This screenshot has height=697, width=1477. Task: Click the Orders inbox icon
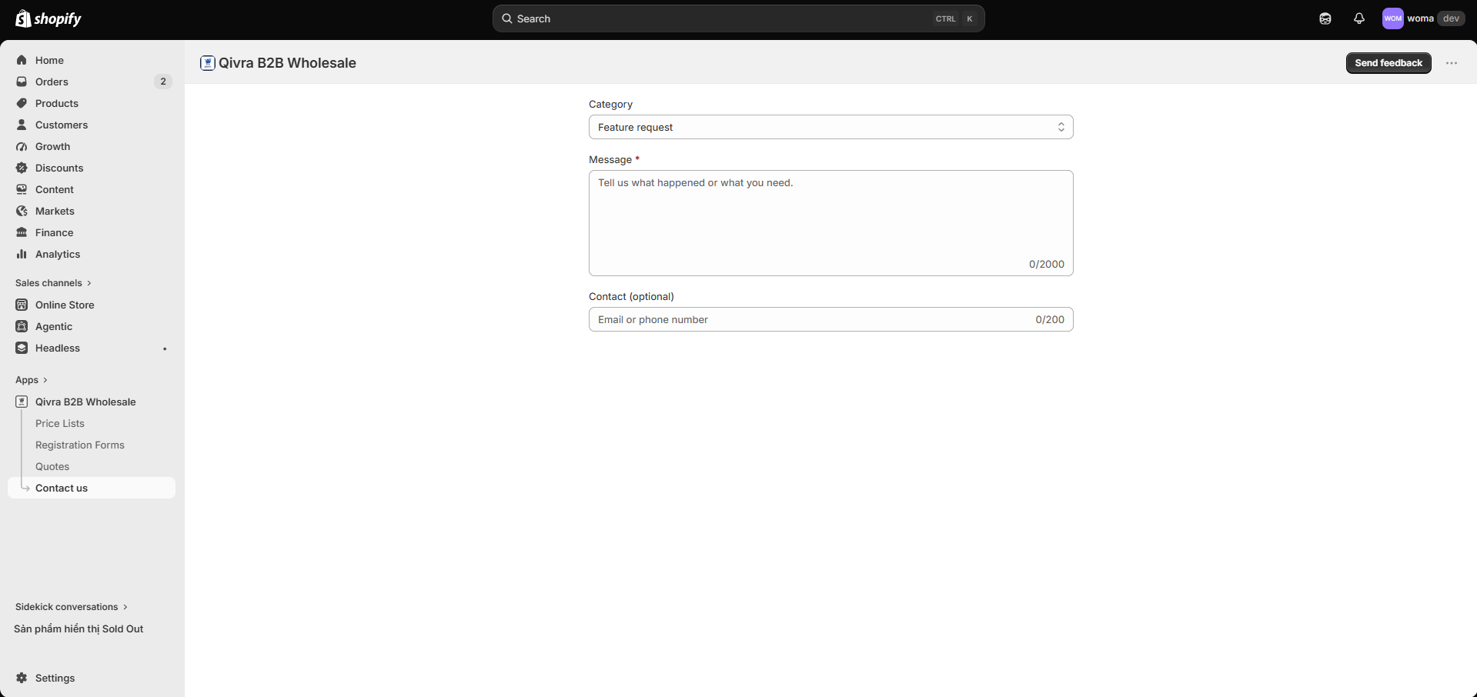(x=22, y=82)
